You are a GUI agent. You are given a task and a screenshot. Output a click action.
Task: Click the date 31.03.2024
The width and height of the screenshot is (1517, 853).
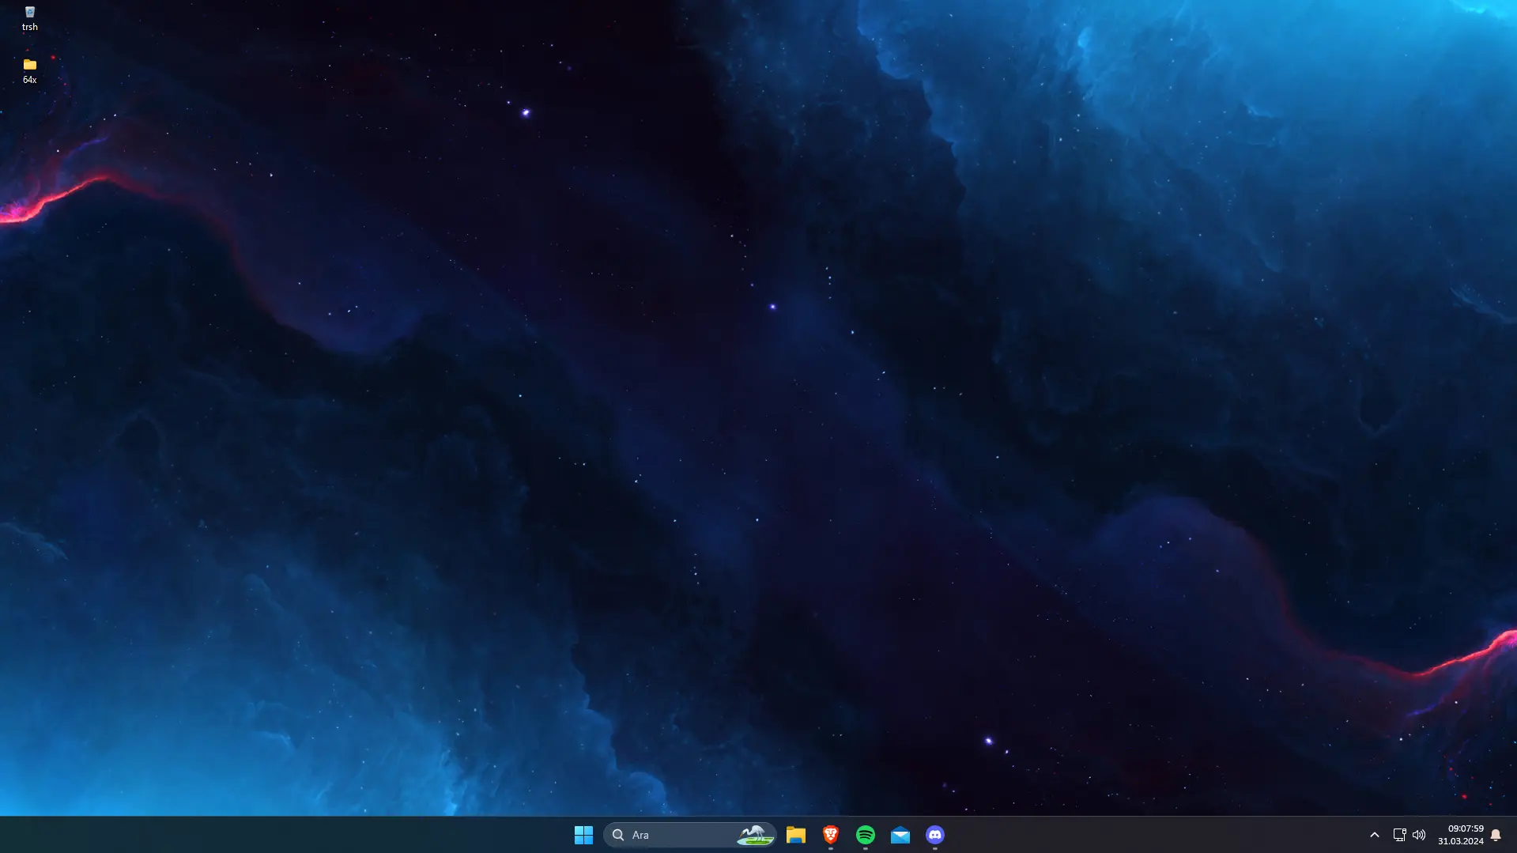click(x=1461, y=841)
